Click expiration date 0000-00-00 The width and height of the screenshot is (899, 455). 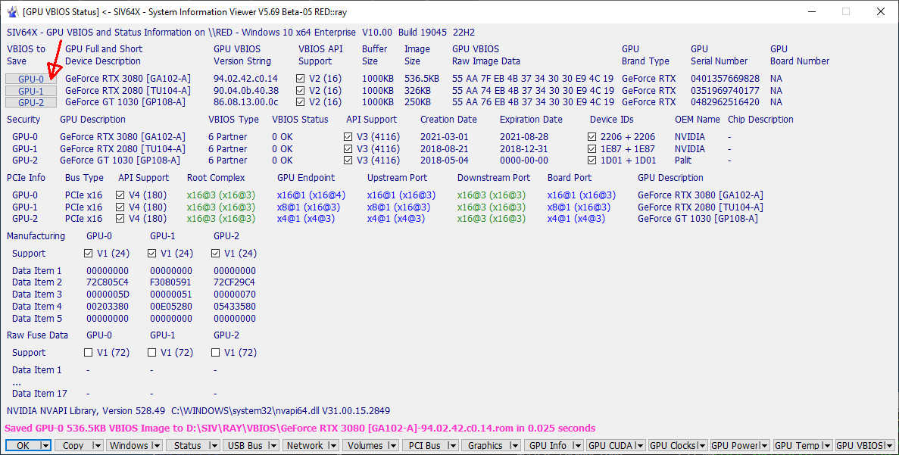[524, 160]
